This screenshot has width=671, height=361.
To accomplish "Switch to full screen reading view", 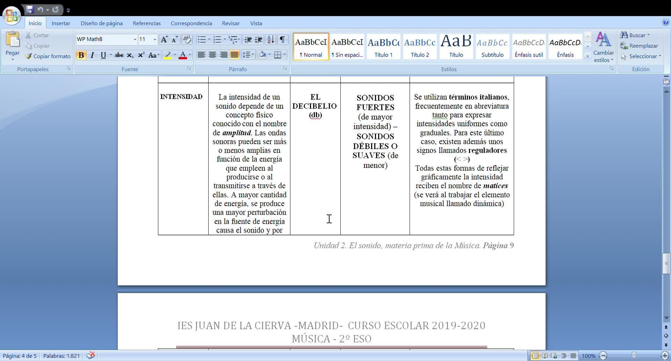I will (544, 356).
